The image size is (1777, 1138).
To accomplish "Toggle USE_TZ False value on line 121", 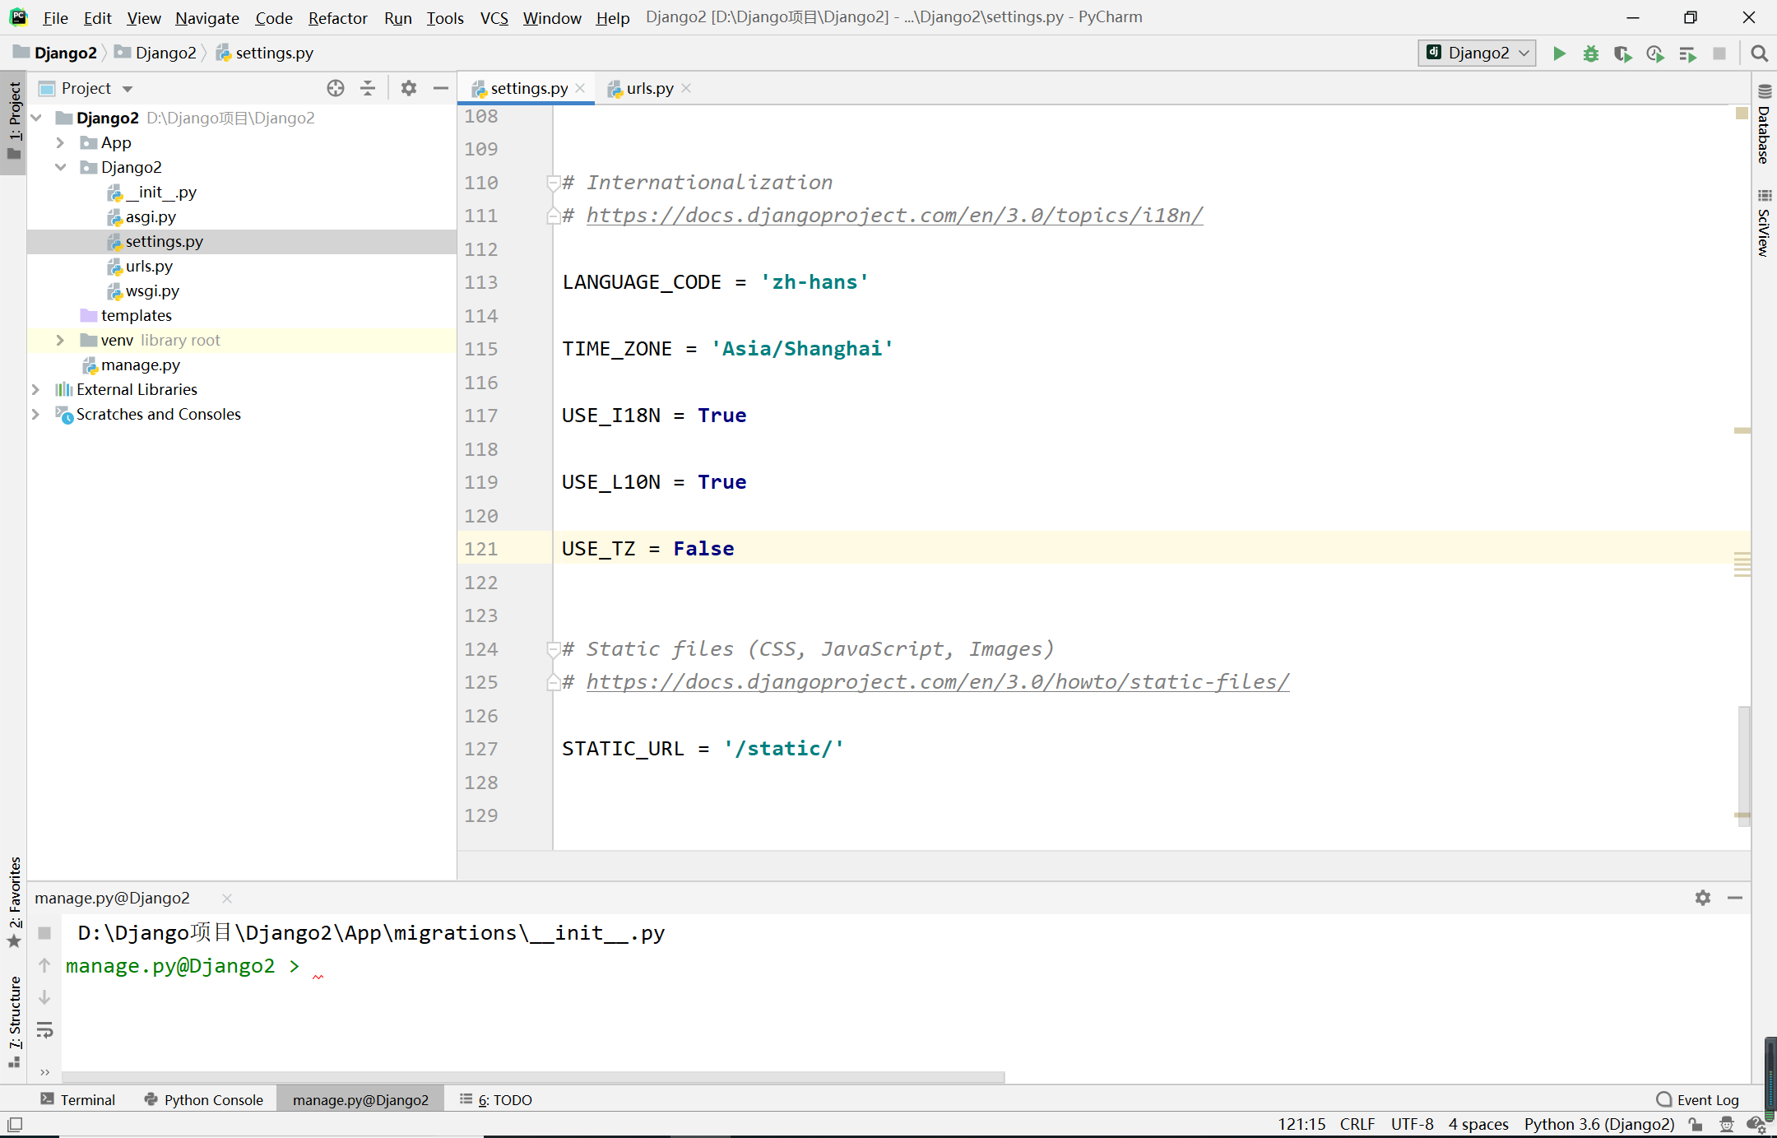I will tap(703, 548).
